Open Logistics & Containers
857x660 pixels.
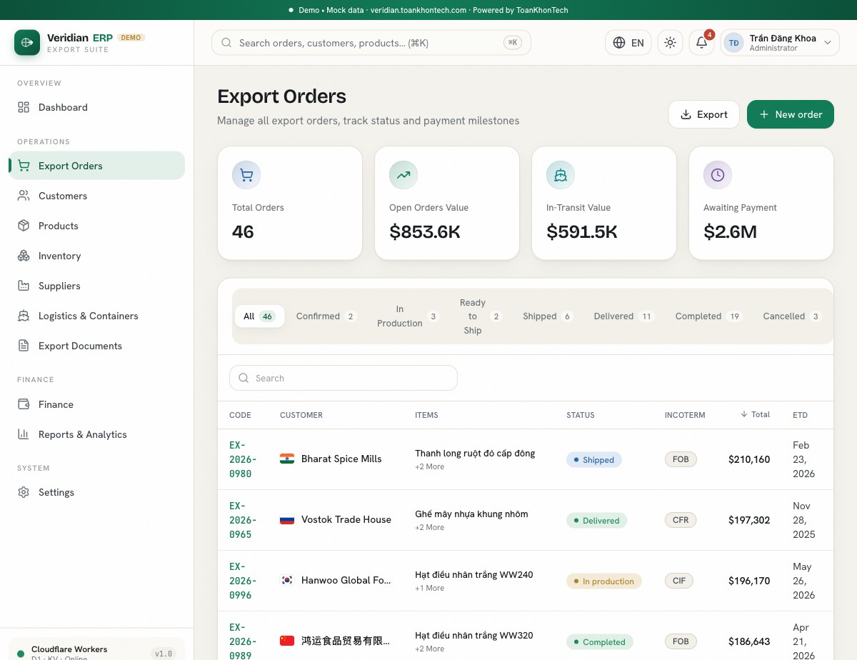click(96, 316)
